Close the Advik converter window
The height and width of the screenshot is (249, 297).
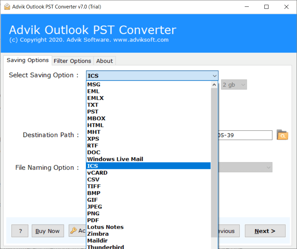[x=286, y=7]
